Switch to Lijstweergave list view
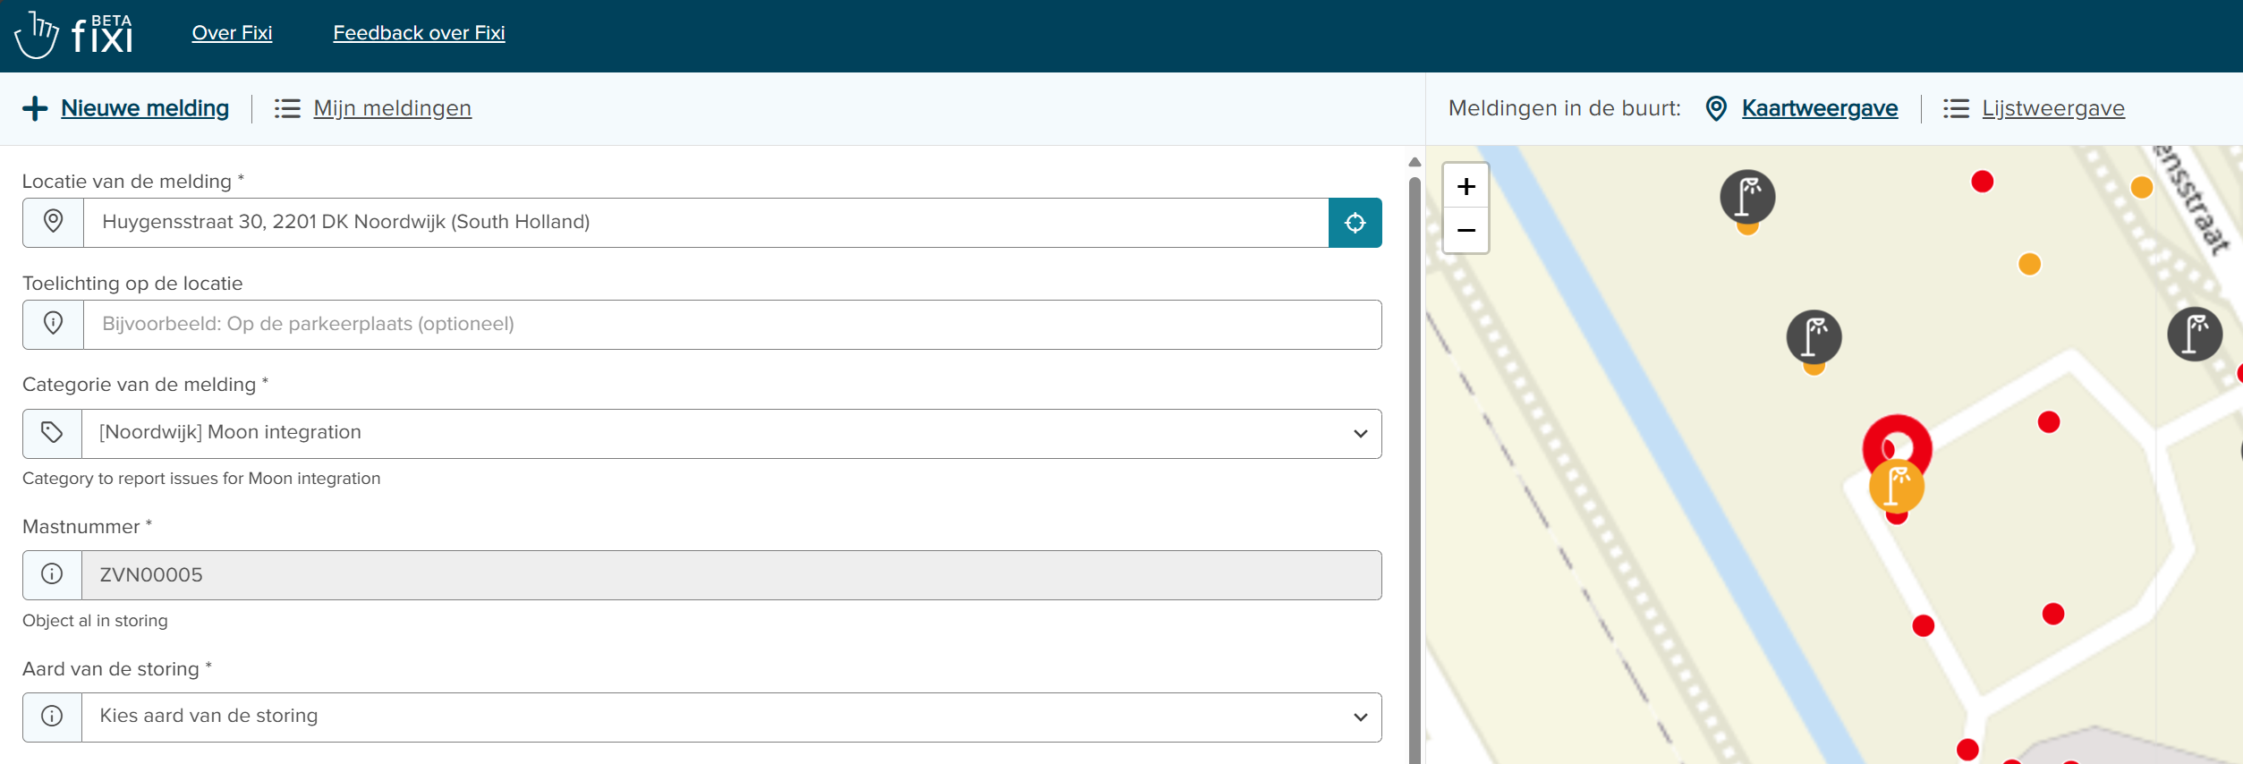The height and width of the screenshot is (764, 2243). click(x=2052, y=108)
